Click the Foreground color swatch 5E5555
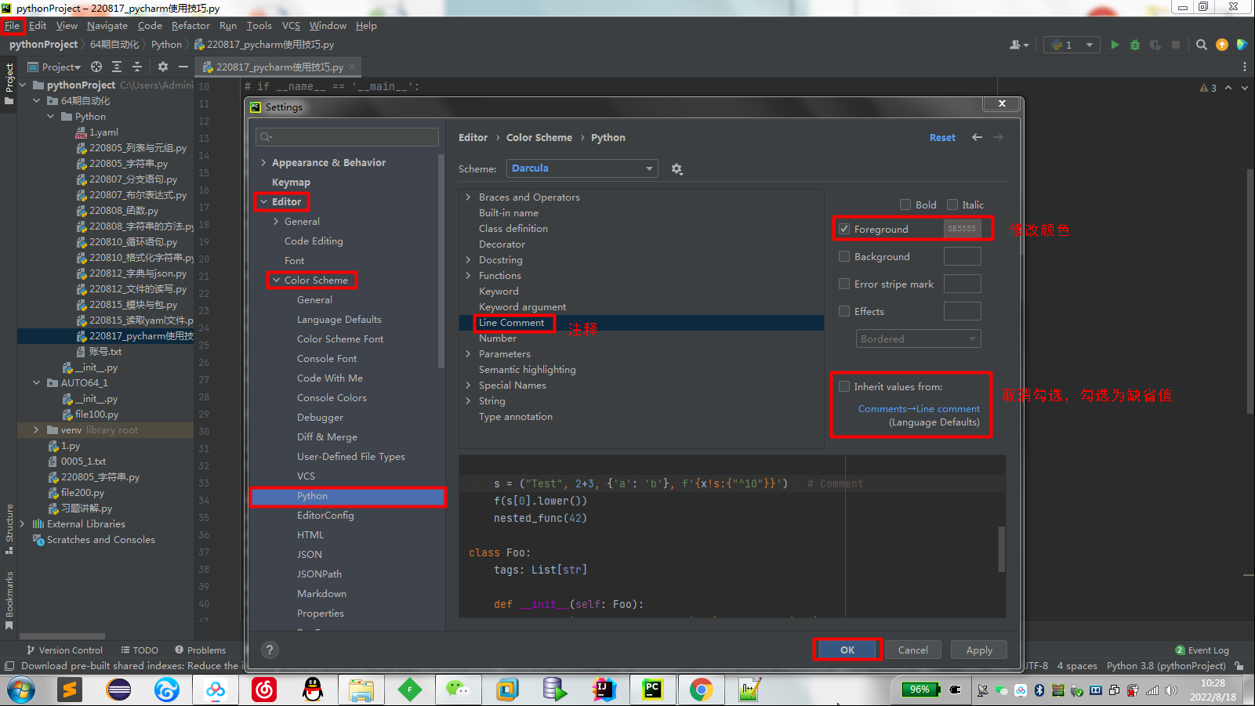Screen dimensions: 1255x706 [x=962, y=229]
